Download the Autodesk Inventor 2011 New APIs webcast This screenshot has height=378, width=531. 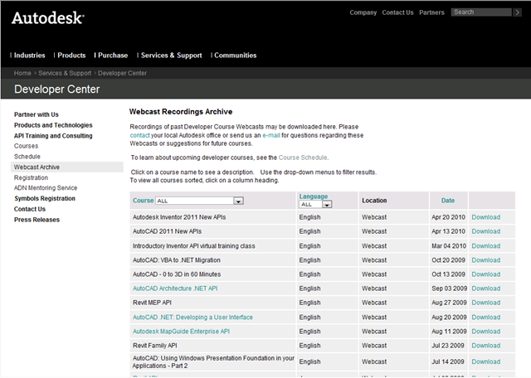[x=485, y=217]
